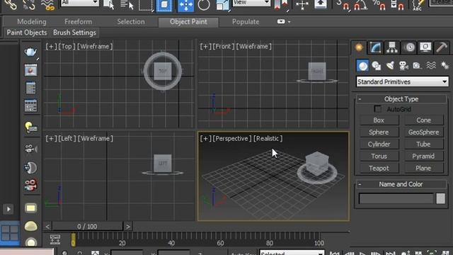
Task: Activate the Select Object arrow tool
Action: pos(109,5)
